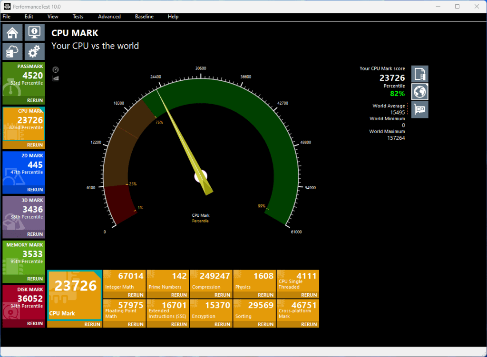Image resolution: width=487 pixels, height=357 pixels.
Task: Click the 82% percentile value
Action: click(x=397, y=94)
